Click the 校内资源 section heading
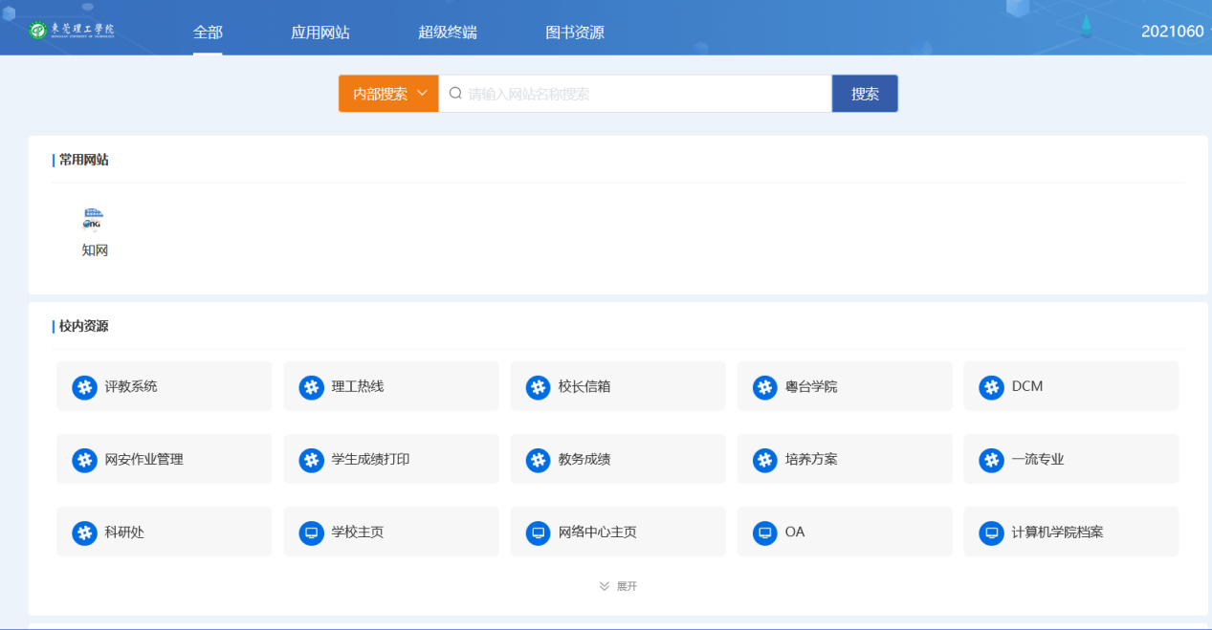The height and width of the screenshot is (630, 1212). click(x=83, y=326)
